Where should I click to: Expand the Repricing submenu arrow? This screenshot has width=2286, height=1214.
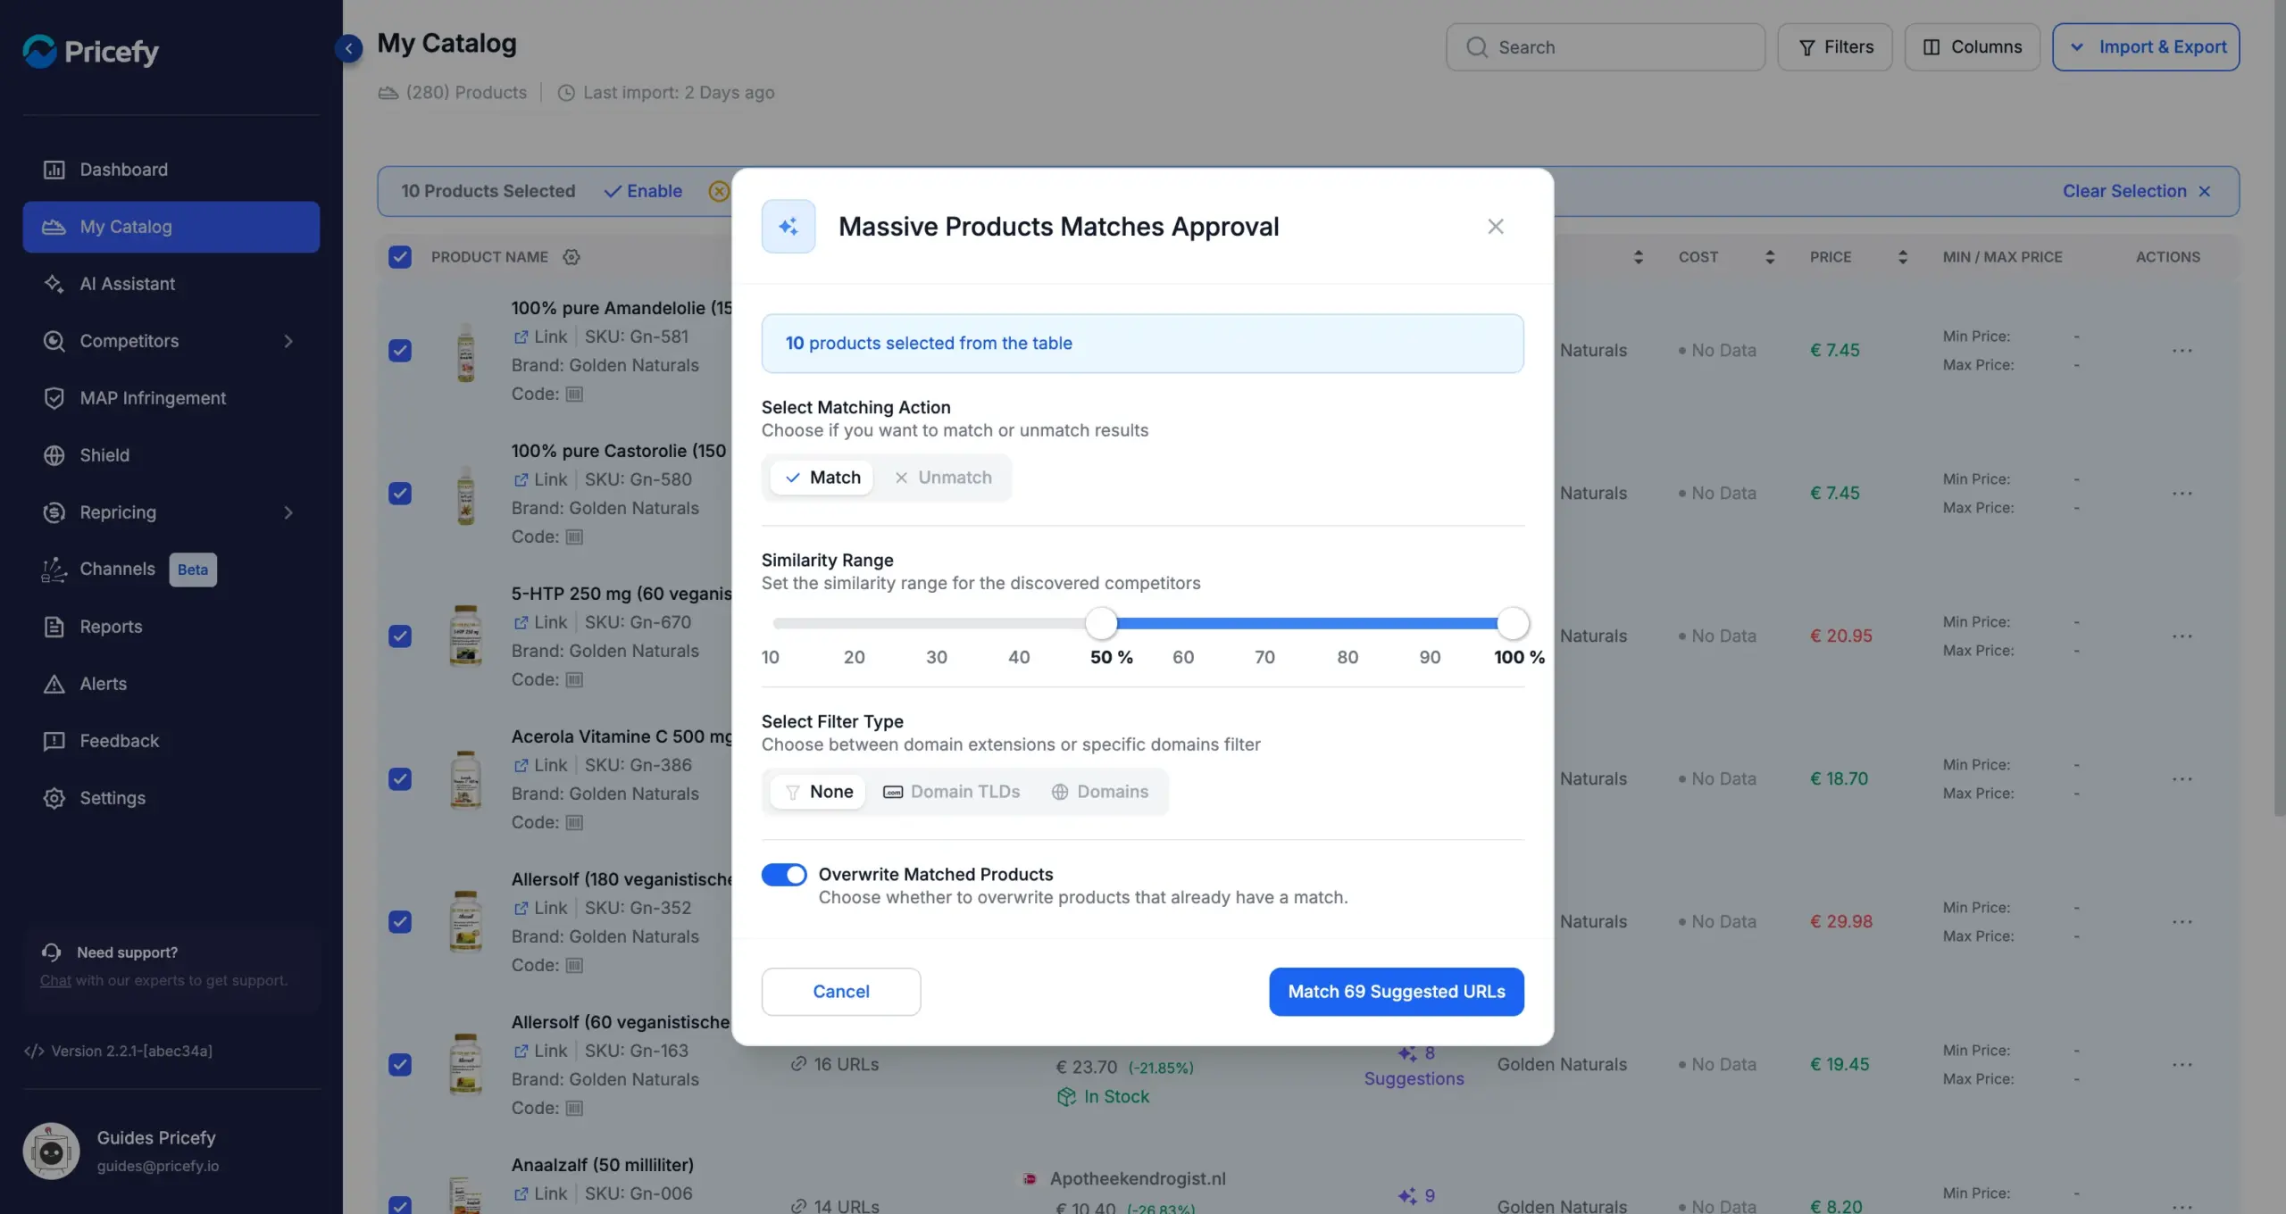click(288, 512)
